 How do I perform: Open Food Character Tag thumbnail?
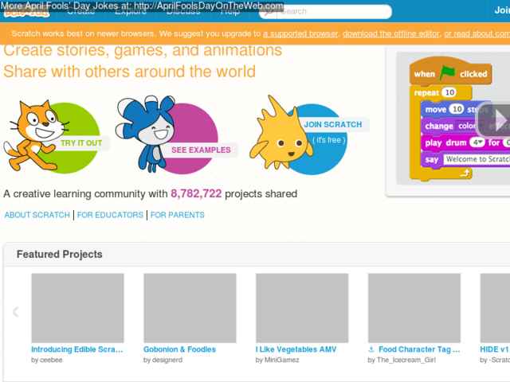click(x=414, y=308)
